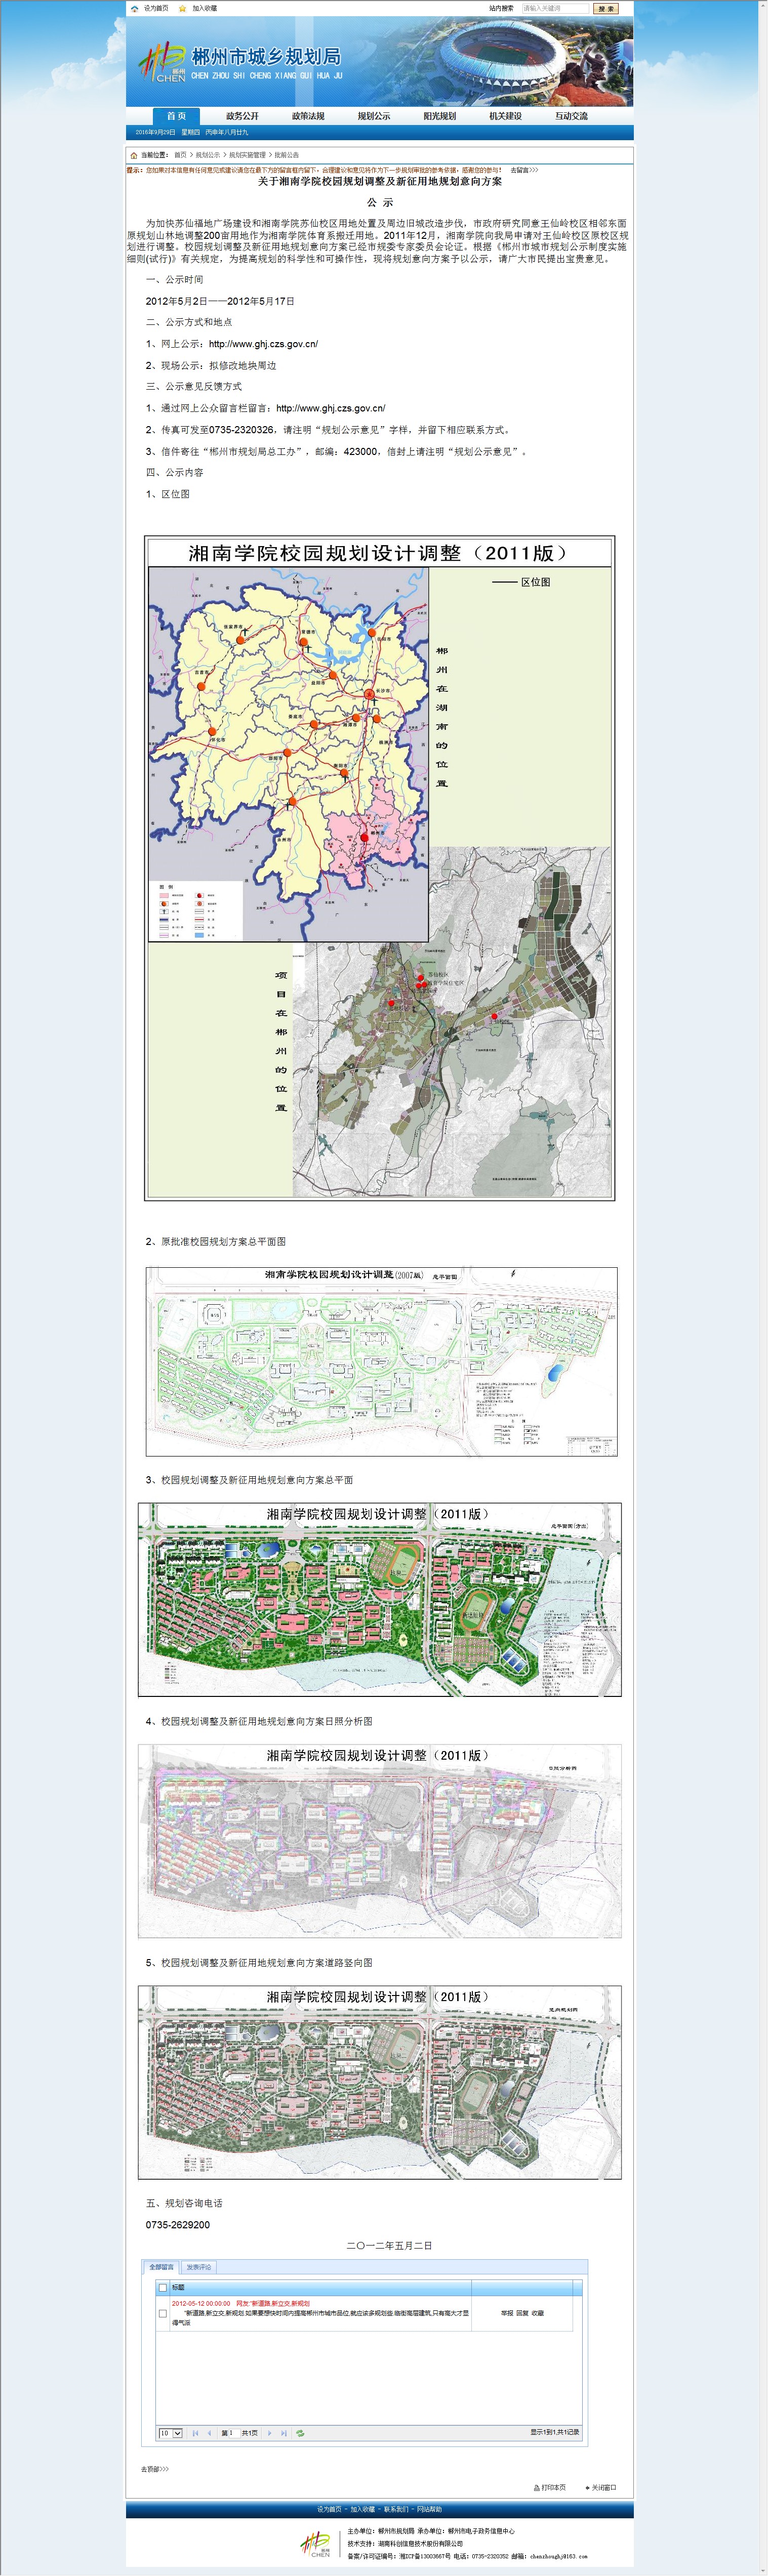Open the 2007版 总平面图 plan image

pyautogui.click(x=382, y=1361)
